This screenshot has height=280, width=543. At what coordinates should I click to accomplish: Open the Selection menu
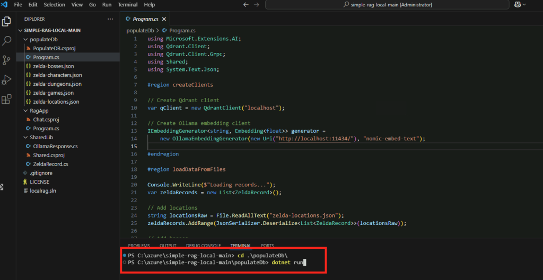(55, 5)
